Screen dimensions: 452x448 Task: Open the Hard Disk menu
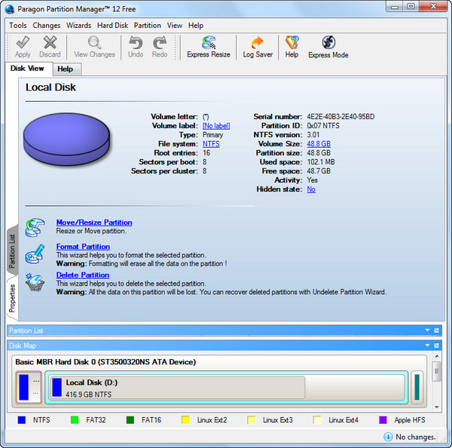112,25
